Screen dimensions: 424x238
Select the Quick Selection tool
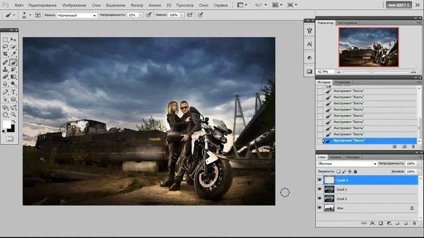click(13, 47)
